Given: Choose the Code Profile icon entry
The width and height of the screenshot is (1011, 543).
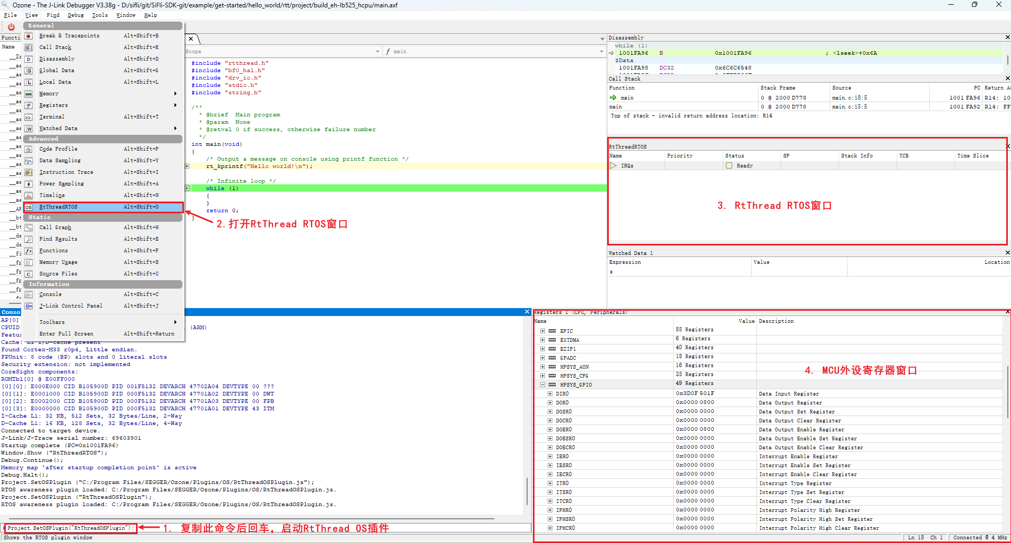Looking at the screenshot, I should (x=29, y=149).
